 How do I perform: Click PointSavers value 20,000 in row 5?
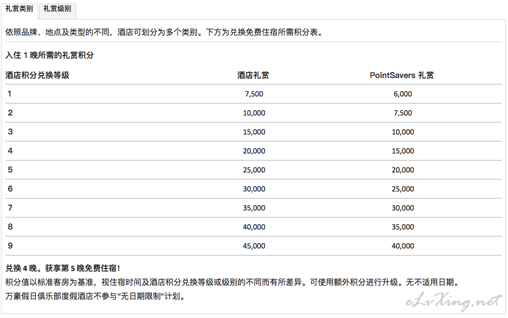(403, 170)
